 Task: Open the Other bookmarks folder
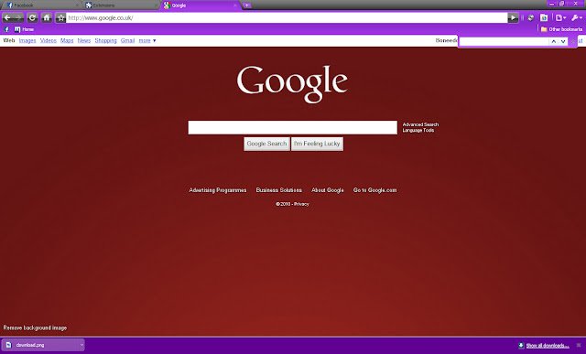point(561,29)
